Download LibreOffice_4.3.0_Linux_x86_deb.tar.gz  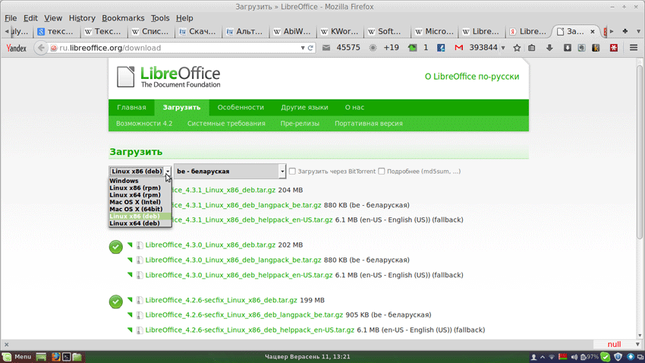coord(210,245)
